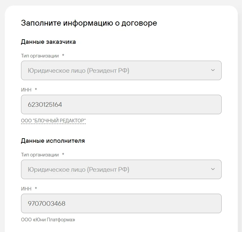242x232 pixels.
Task: Select the "Данные исполнителя" section heading
Action: point(53,141)
